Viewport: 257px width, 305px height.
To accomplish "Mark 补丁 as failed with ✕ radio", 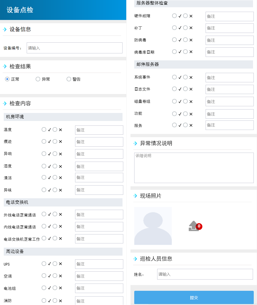I will tap(185, 28).
